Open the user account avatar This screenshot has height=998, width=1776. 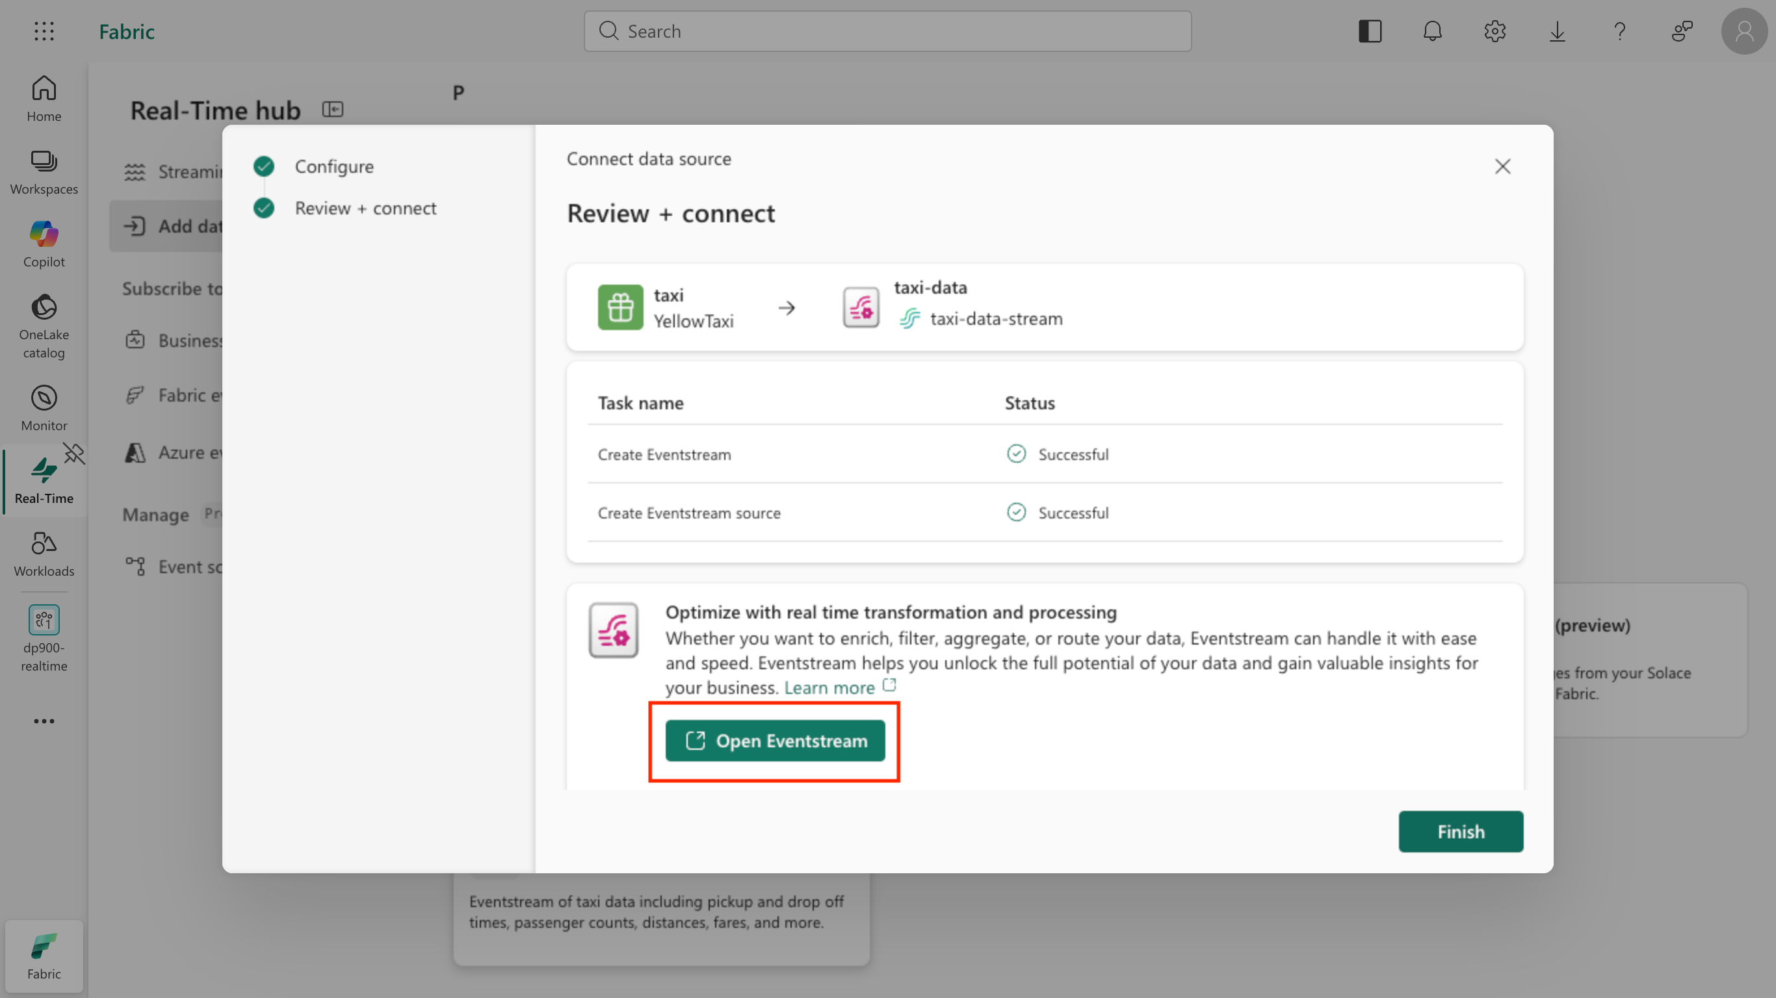1744,31
